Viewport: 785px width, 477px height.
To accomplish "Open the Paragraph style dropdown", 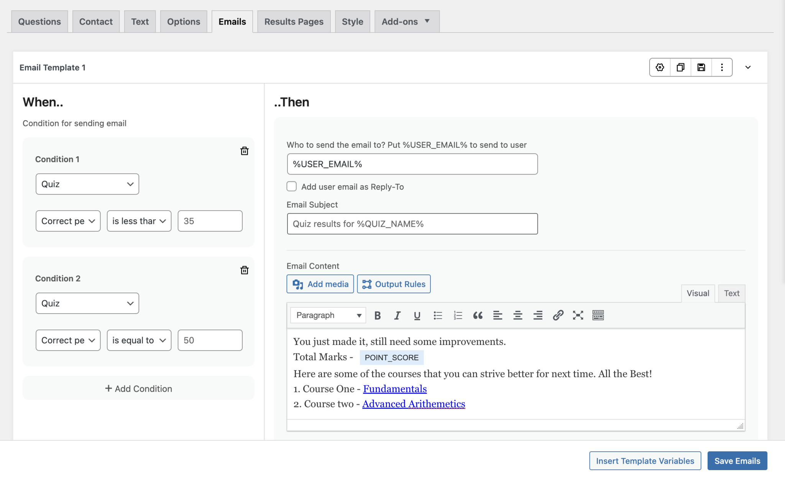I will point(327,315).
